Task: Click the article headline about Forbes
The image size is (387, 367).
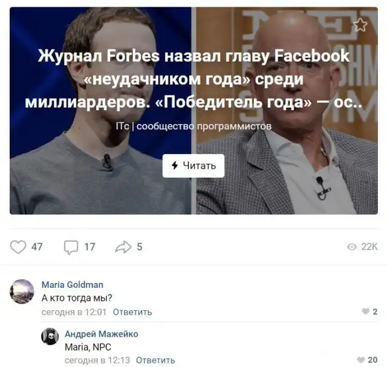Action: point(193,79)
